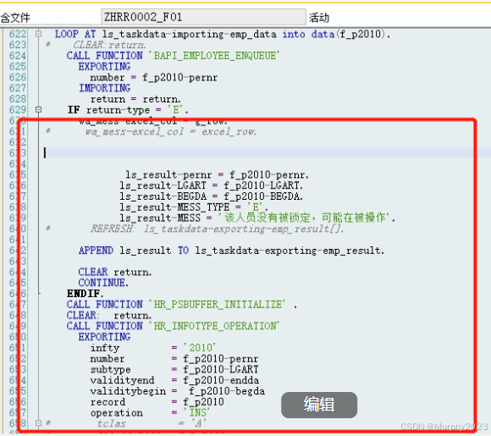
Task: Click the ENDIF statement
Action: point(86,294)
